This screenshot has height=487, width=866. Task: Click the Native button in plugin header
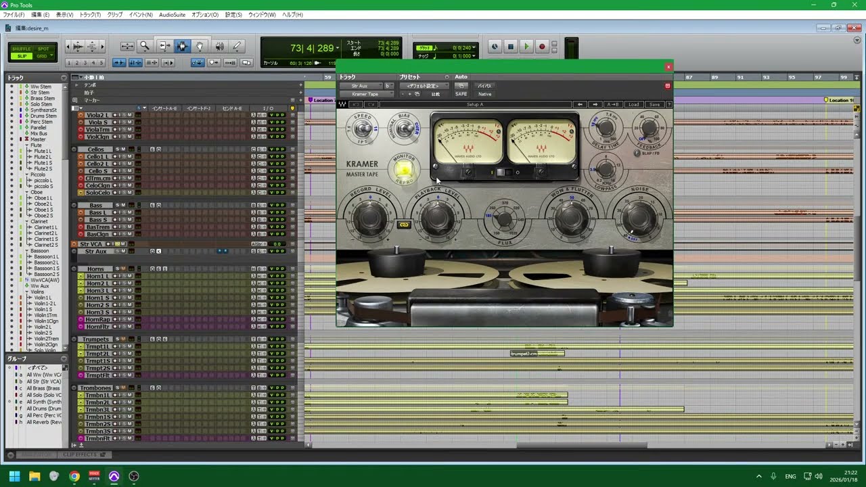(x=484, y=94)
